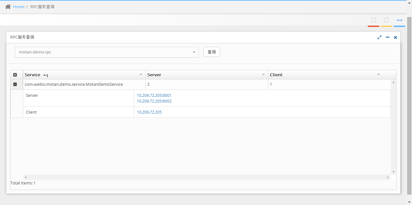Image resolution: width=412 pixels, height=205 pixels.
Task: Collapse the MotanDemoService row
Action: (x=15, y=84)
